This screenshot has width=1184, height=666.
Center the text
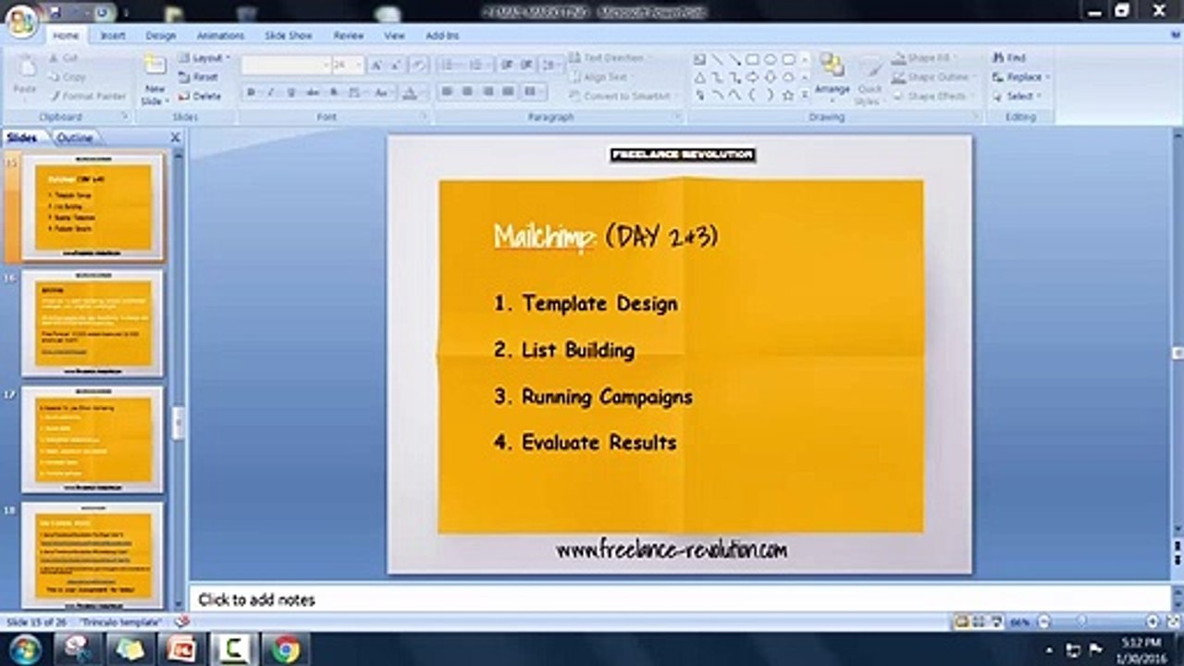coord(468,92)
